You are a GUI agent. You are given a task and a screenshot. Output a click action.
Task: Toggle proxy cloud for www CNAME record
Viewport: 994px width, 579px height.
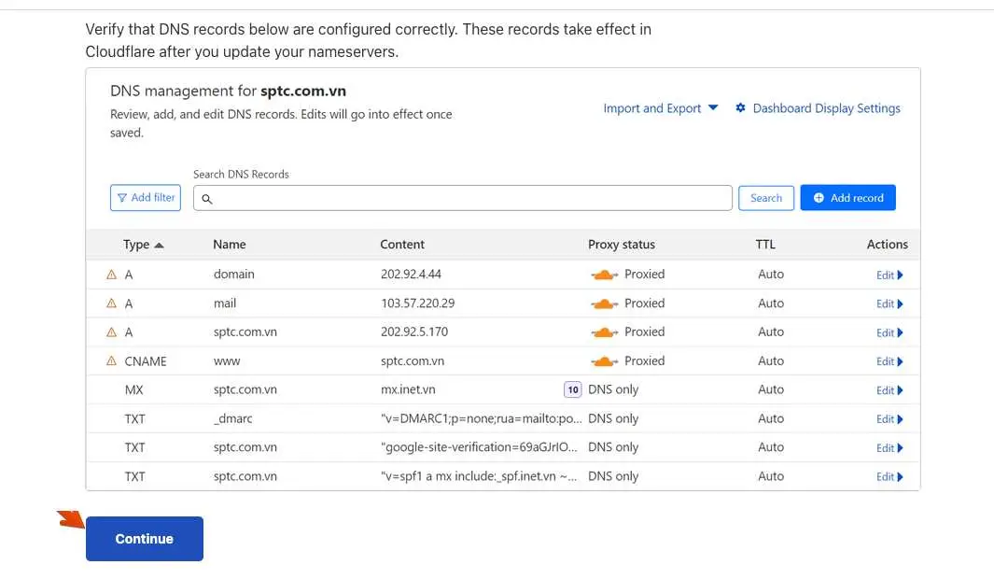604,361
